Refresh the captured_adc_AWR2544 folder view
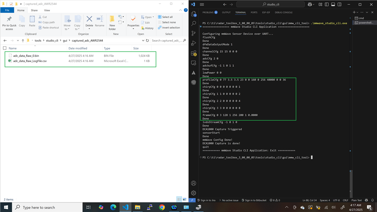 tap(147, 40)
